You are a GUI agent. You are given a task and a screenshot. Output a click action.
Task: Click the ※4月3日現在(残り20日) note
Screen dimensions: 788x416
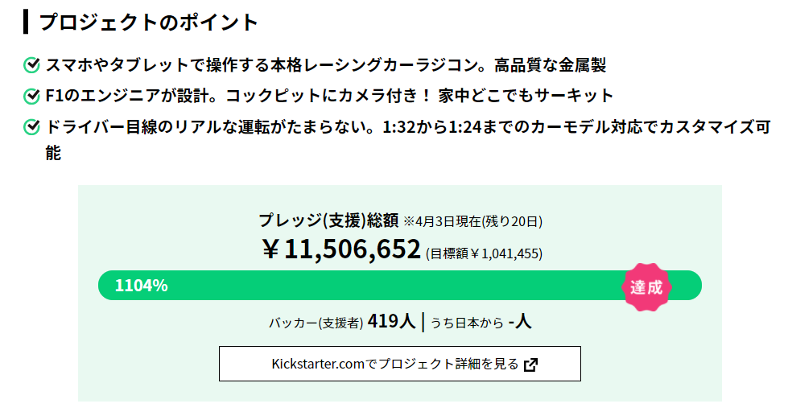473,221
